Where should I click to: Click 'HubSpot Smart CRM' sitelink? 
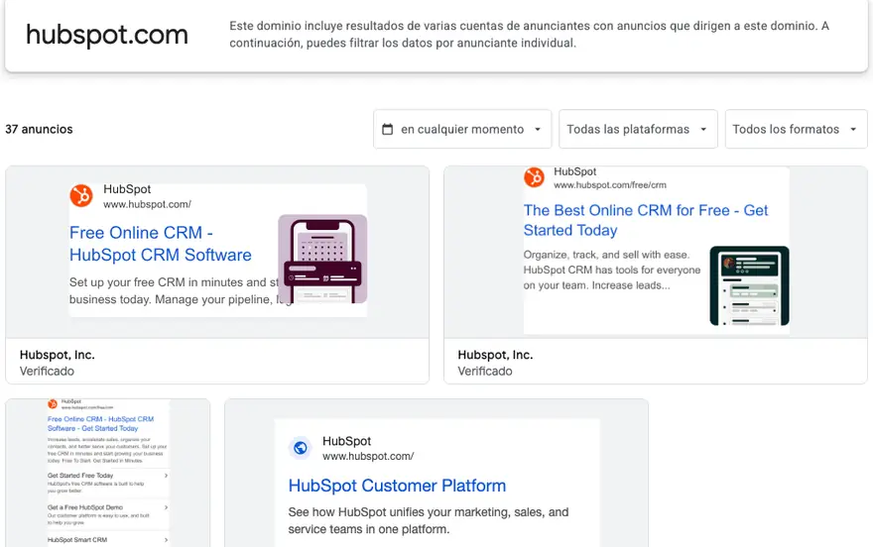77,540
